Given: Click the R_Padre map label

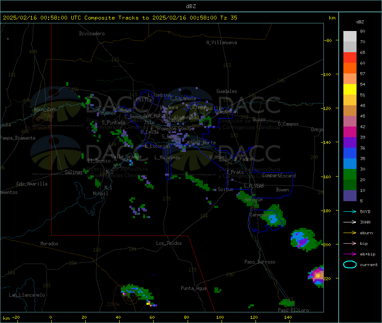Looking at the screenshot, I should [243, 159].
